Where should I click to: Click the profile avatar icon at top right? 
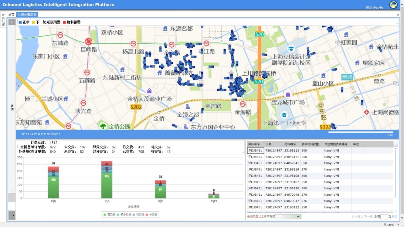(x=393, y=5)
